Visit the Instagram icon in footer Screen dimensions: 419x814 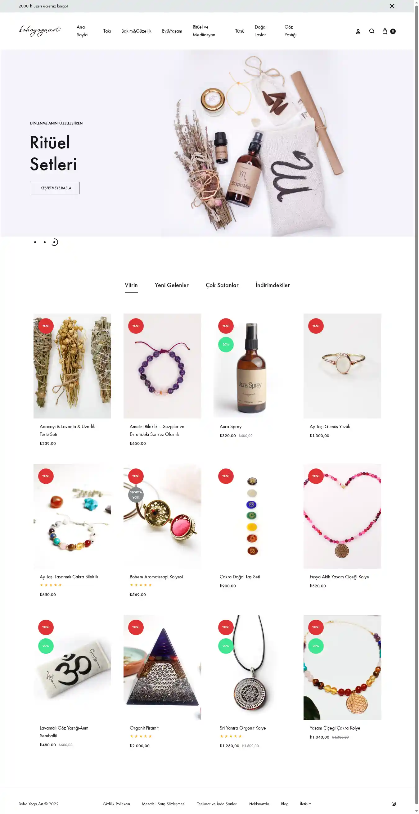pyautogui.click(x=394, y=803)
